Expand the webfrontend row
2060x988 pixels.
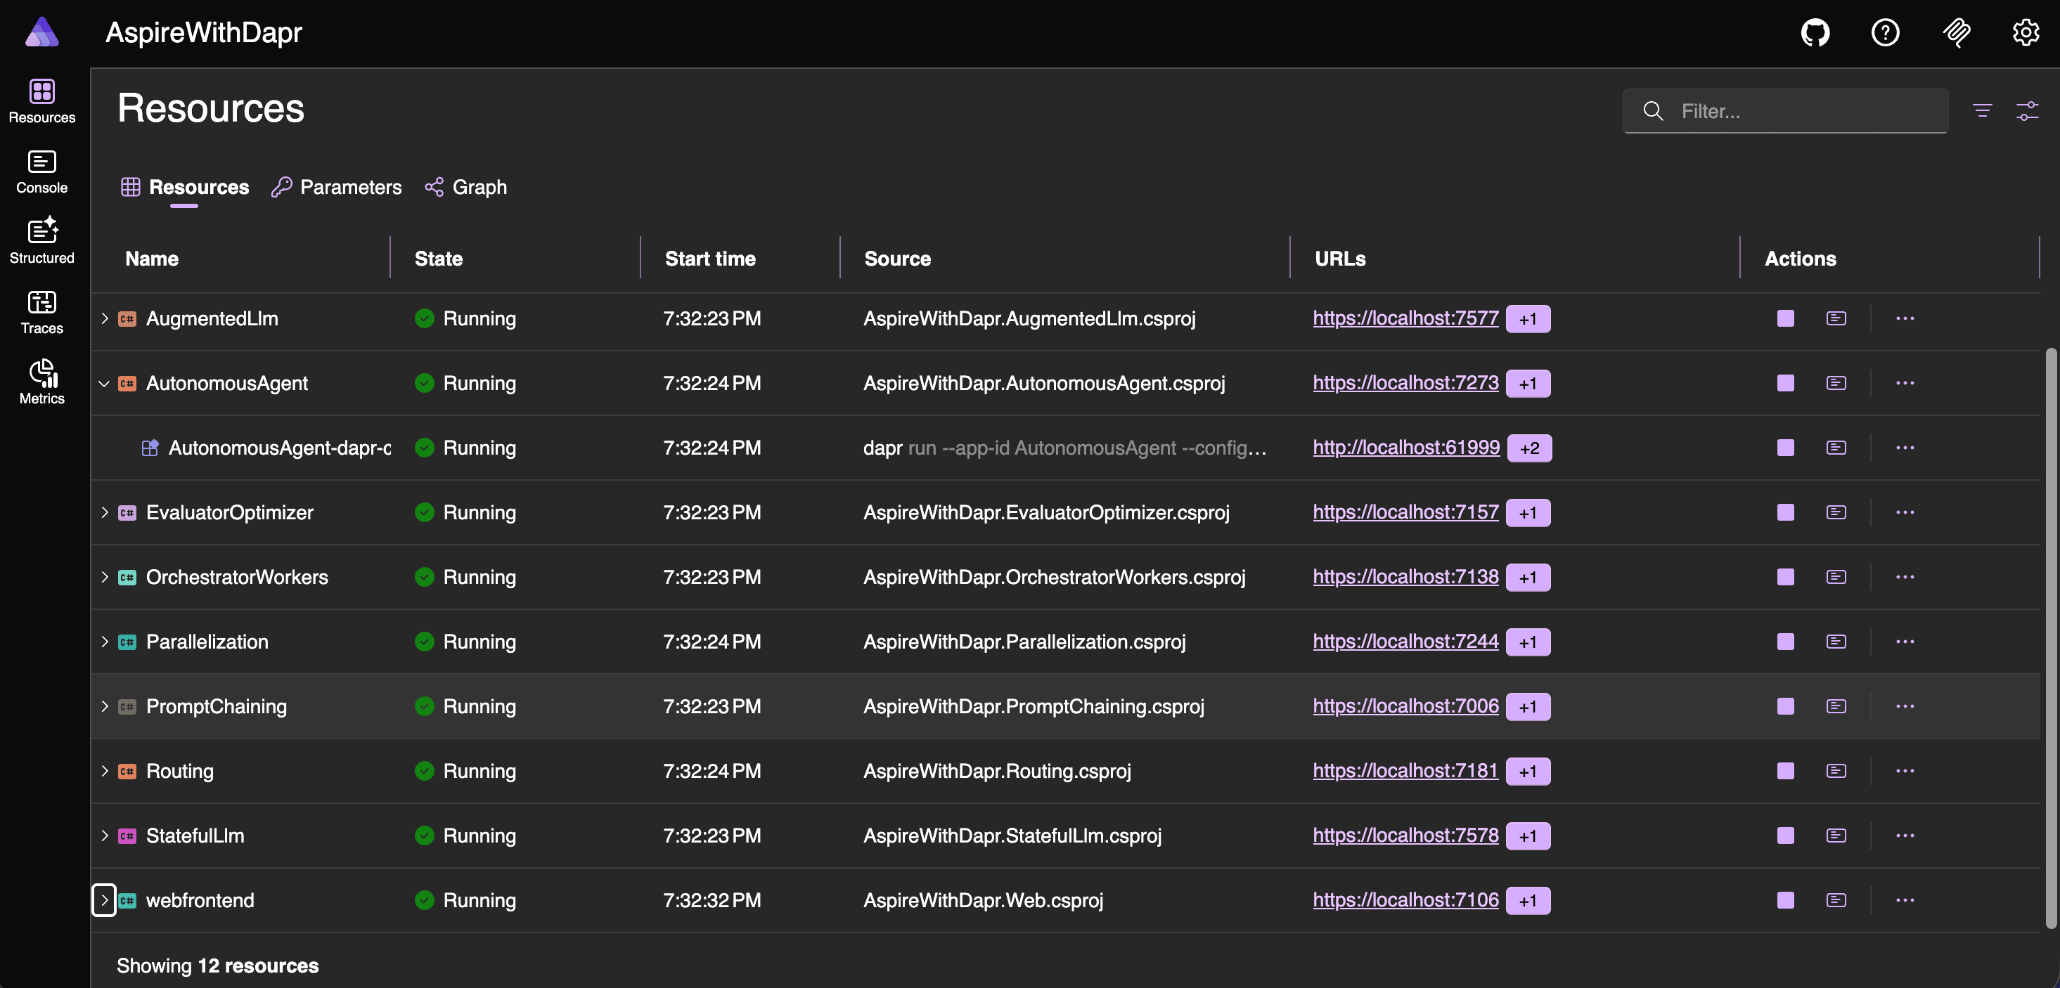104,901
